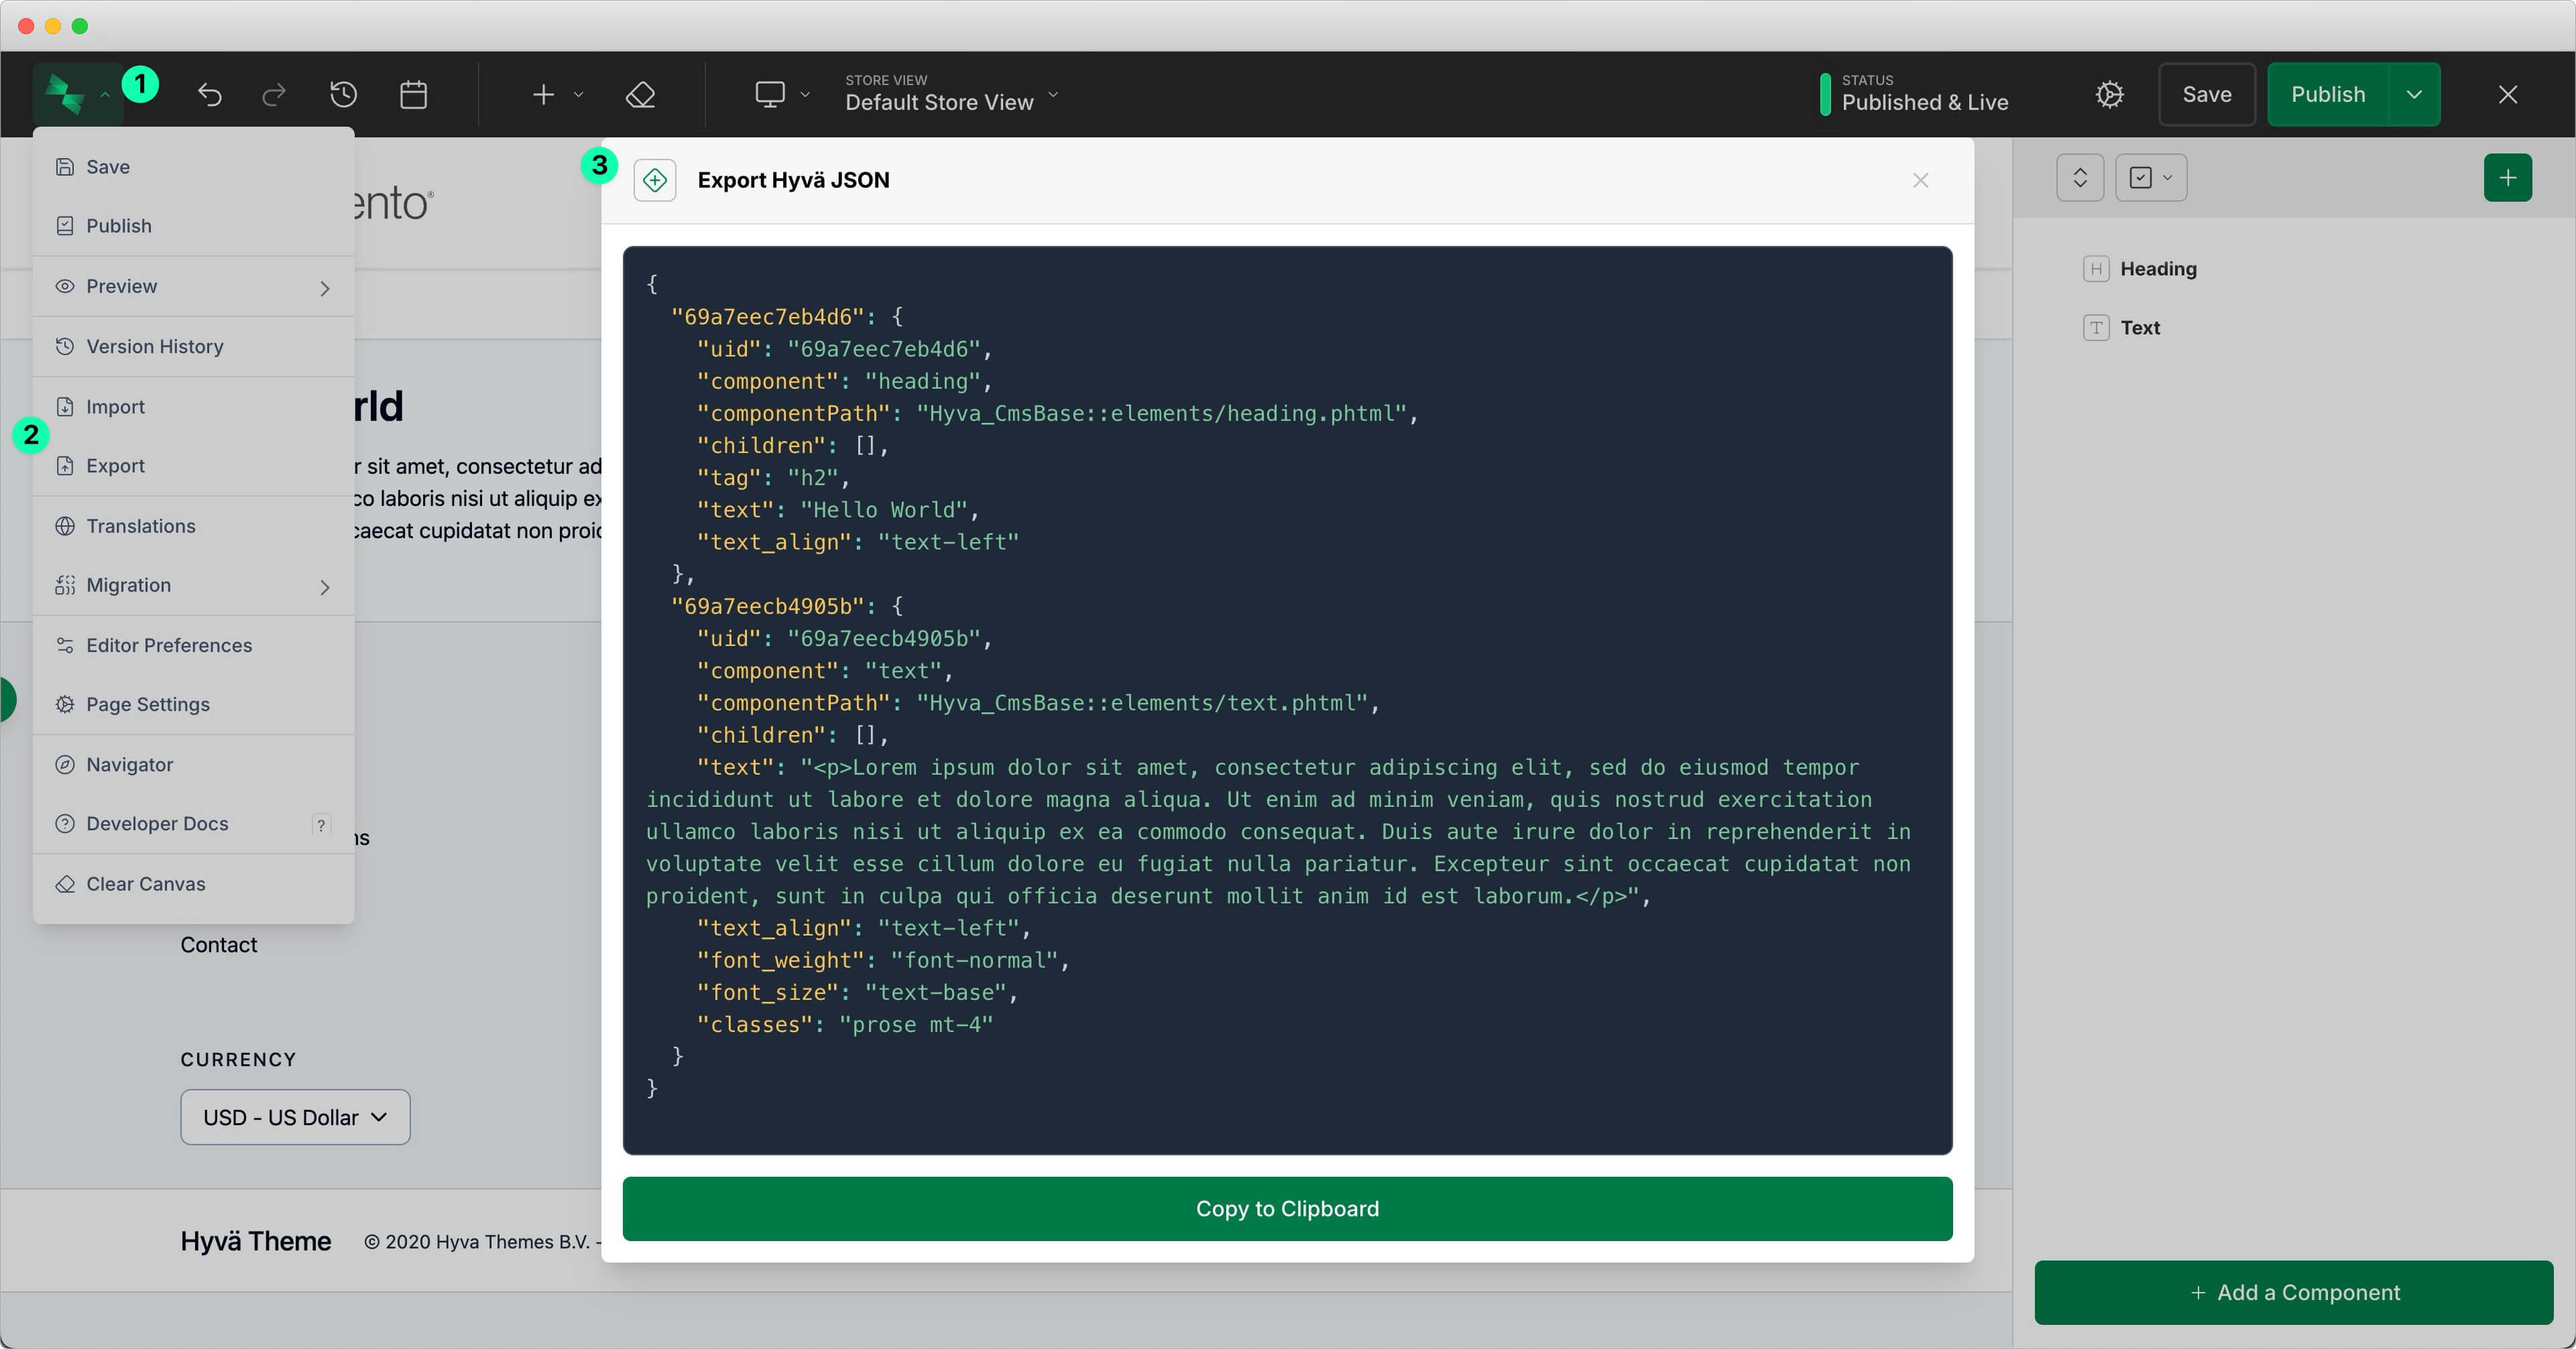The height and width of the screenshot is (1349, 2576).
Task: Click the Add a Component button
Action: tap(2294, 1292)
